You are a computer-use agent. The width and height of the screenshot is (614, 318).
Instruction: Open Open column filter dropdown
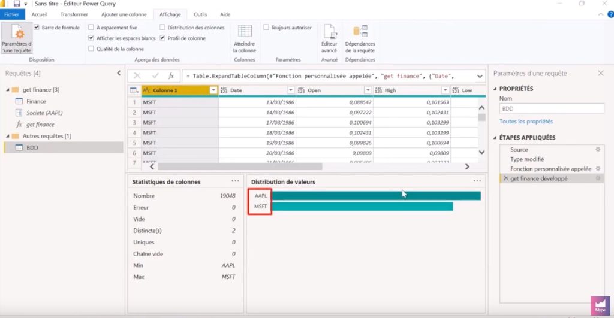point(368,90)
